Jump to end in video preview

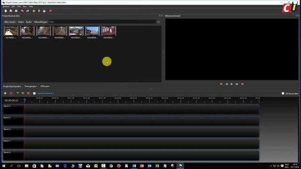pos(242,84)
